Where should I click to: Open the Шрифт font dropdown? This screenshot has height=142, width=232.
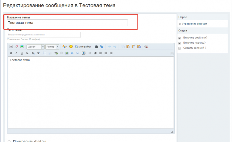pos(36,47)
